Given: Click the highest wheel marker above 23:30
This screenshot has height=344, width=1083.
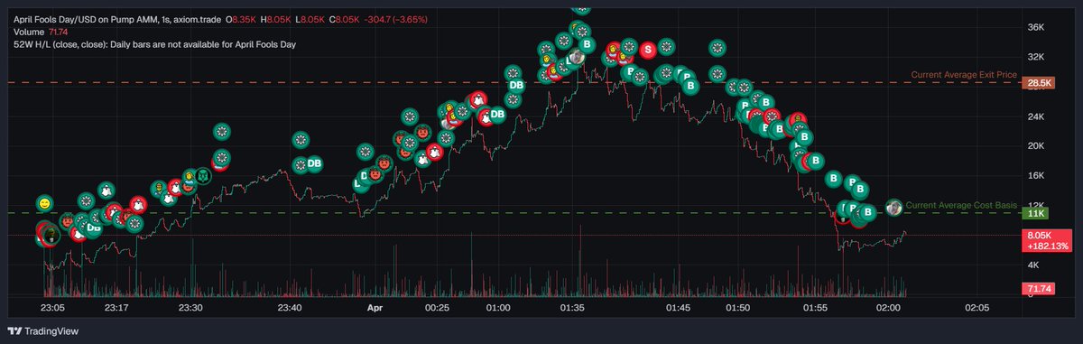Looking at the screenshot, I should [x=223, y=132].
